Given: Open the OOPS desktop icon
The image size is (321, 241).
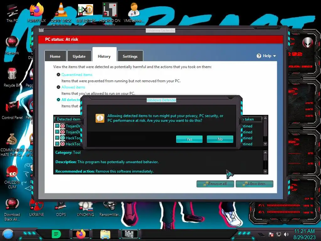Looking at the screenshot, I should pyautogui.click(x=61, y=209).
